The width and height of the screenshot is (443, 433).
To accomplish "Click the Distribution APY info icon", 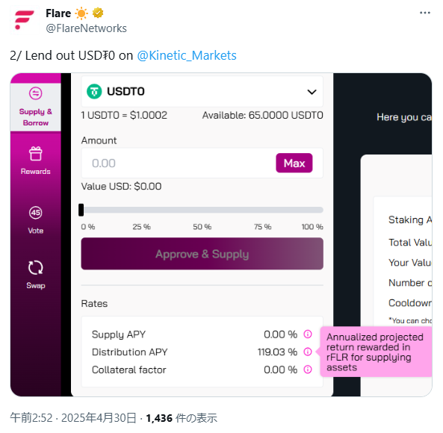I will [x=308, y=352].
